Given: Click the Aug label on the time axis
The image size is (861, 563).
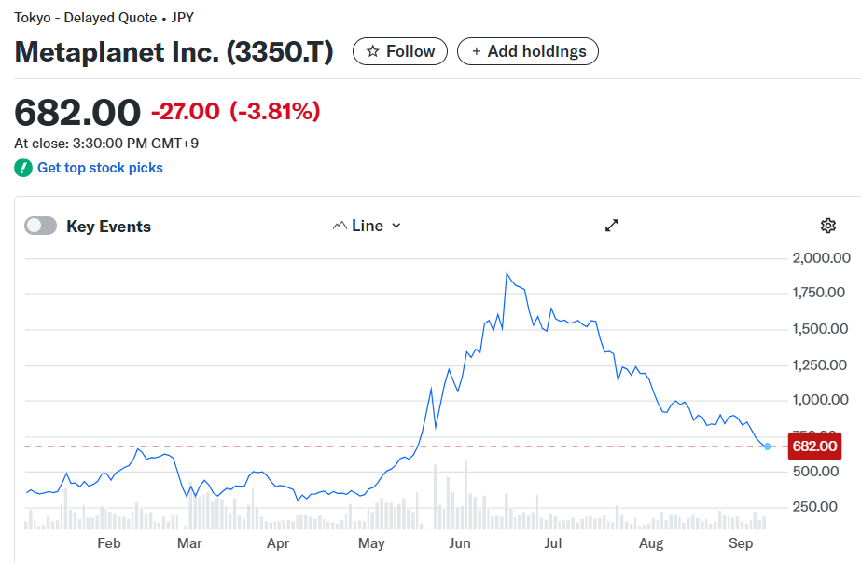Looking at the screenshot, I should point(650,543).
